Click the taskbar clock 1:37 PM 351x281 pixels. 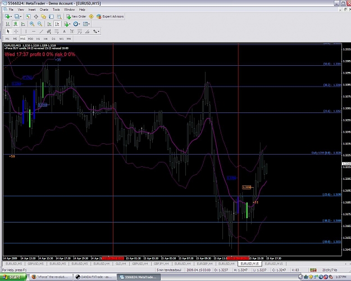click(340, 277)
